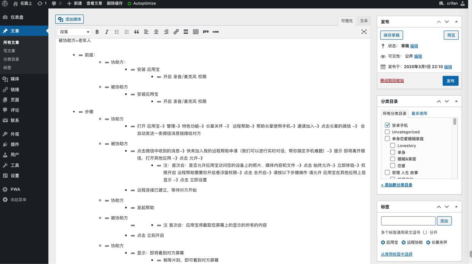The image size is (472, 264).
Task: Click the tag name input field
Action: [408, 221]
